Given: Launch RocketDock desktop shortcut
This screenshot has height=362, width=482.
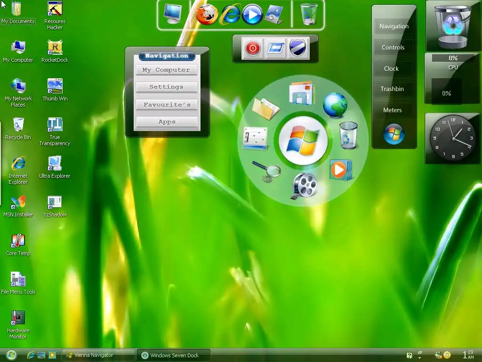Looking at the screenshot, I should tap(55, 51).
